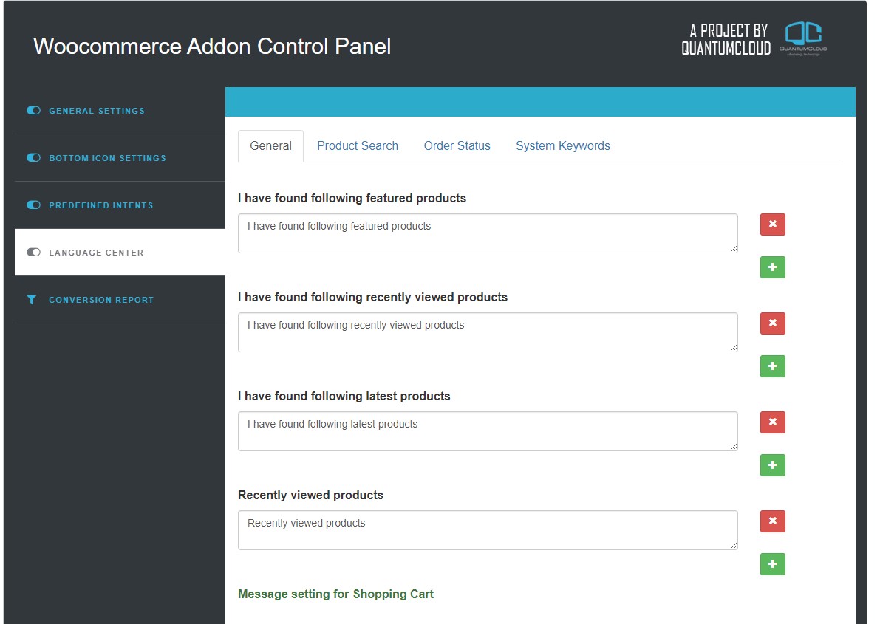
Task: Click 'A Project By QuantumCloud' text
Action: pyautogui.click(x=726, y=39)
